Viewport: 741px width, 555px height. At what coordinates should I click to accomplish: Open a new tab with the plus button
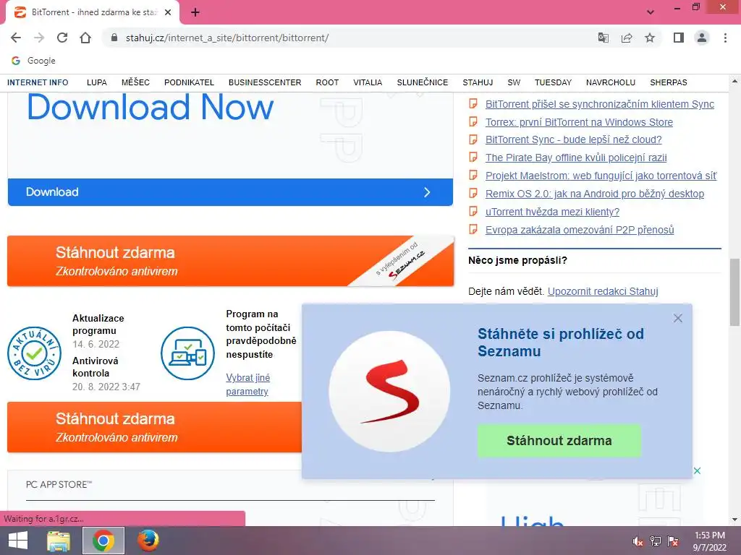pos(195,12)
